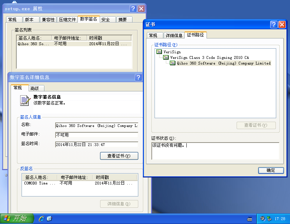This screenshot has height=224, width=290.
Task: Click the help button in 数字签名详细信息 dialog
Action: point(138,77)
